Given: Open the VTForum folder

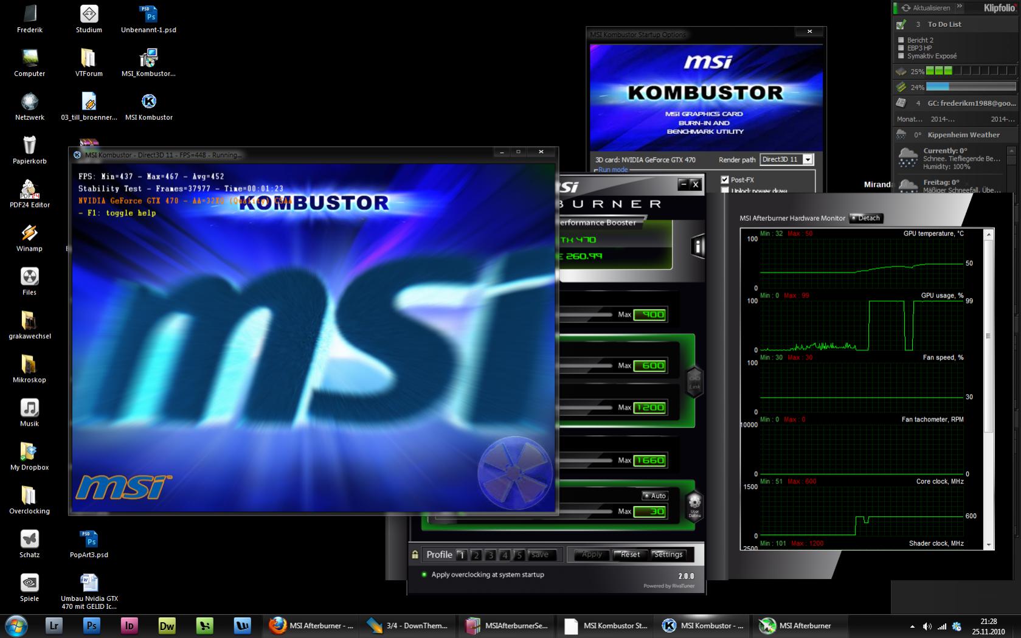Looking at the screenshot, I should click(89, 63).
